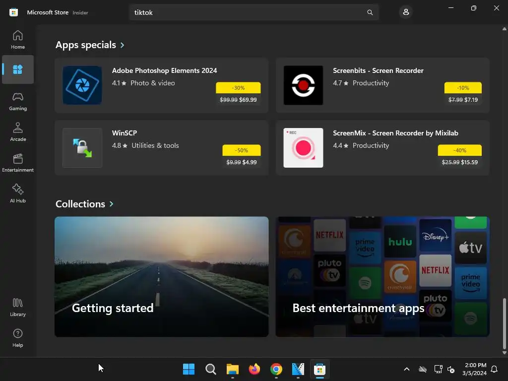Click the Microsoft Store logo icon
The image size is (508, 381).
(13, 12)
